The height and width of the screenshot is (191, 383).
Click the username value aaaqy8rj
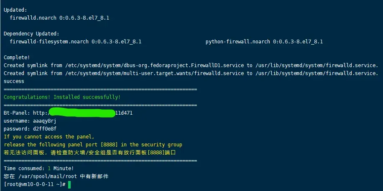[44, 121]
